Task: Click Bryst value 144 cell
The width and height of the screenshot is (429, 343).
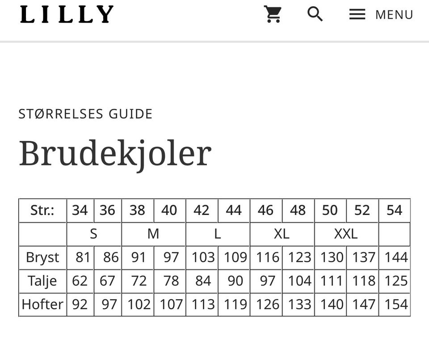Action: coord(395,257)
